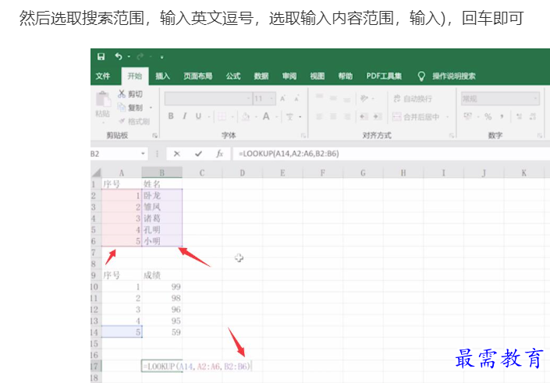Open the 常规 number format dropdown
Screen dimensions: 550x383
coord(500,98)
